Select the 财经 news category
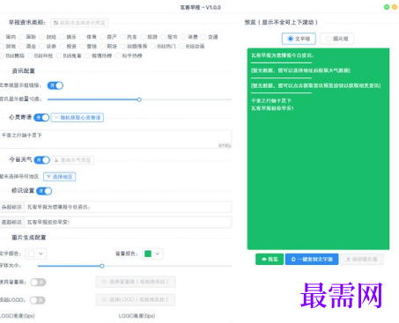Image resolution: width=399 pixels, height=323 pixels. click(48, 37)
